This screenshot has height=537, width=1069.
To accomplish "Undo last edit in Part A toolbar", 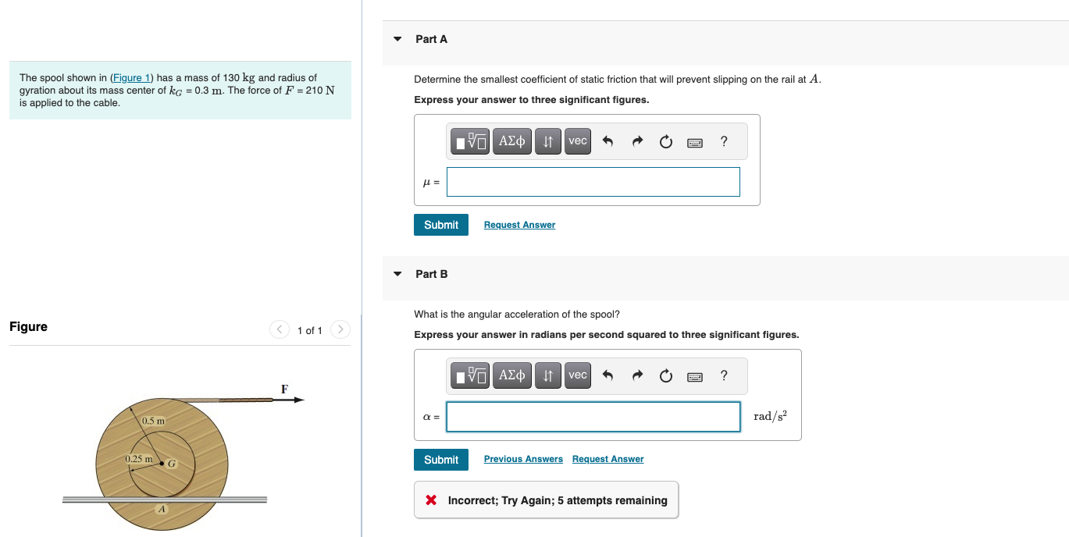I will [x=609, y=142].
